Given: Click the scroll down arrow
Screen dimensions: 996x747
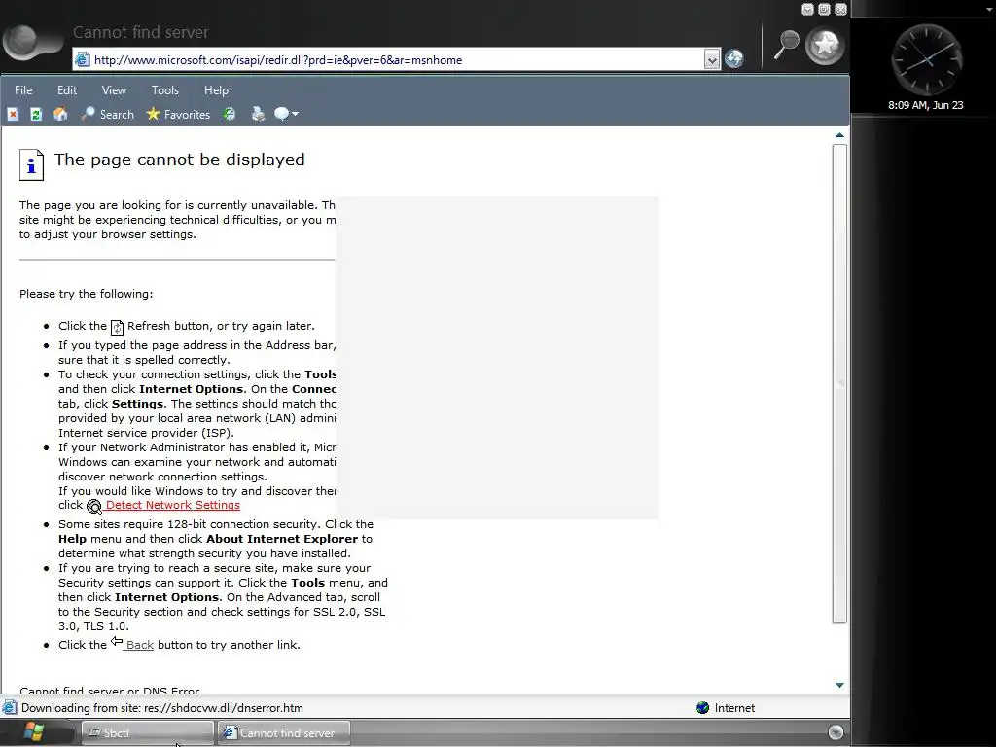Looking at the screenshot, I should click(839, 685).
